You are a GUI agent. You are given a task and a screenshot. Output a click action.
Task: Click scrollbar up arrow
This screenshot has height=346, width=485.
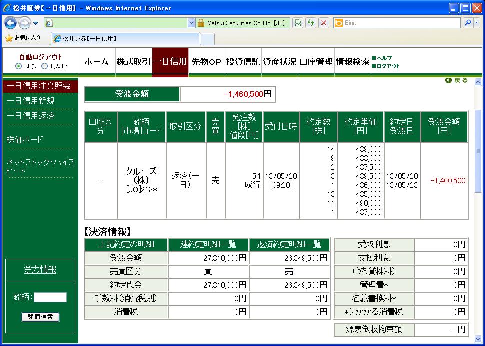click(x=478, y=82)
